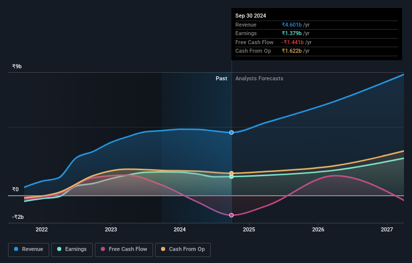This screenshot has height=263, width=412.
Task: Click the Analysts Forecasts label
Action: click(259, 78)
